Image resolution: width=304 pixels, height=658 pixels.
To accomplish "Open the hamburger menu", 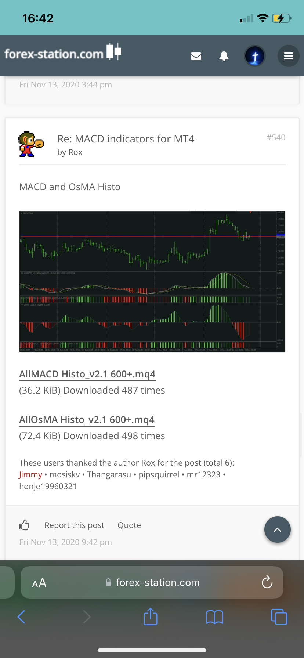I will click(289, 56).
